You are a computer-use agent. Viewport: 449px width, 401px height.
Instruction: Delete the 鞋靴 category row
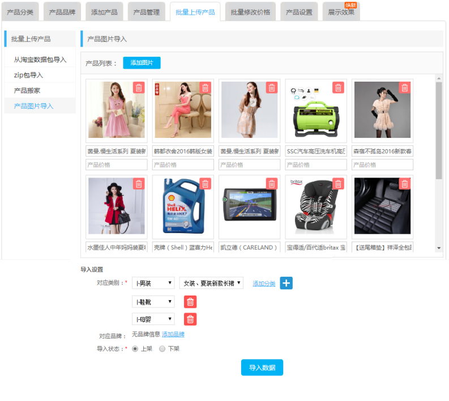(191, 302)
